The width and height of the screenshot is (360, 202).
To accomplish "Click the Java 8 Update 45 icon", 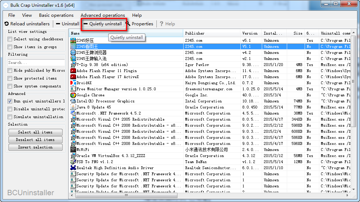I will pyautogui.click(x=73, y=107).
